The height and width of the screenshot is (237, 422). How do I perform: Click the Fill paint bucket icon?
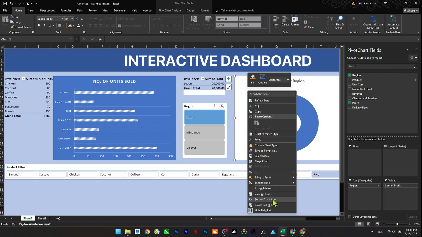click(x=252, y=77)
